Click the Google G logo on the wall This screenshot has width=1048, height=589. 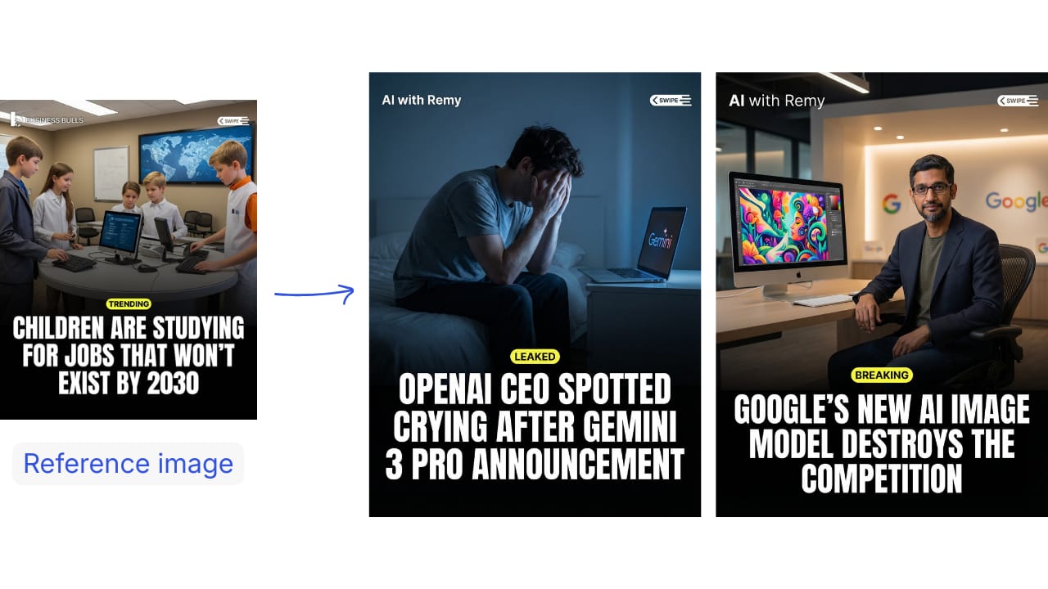point(892,204)
